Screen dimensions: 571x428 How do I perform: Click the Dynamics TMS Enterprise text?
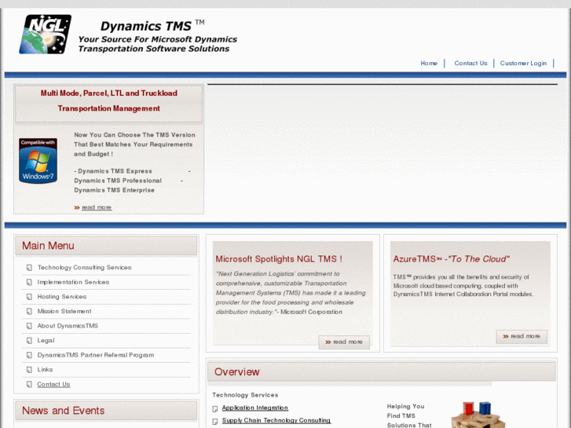115,190
